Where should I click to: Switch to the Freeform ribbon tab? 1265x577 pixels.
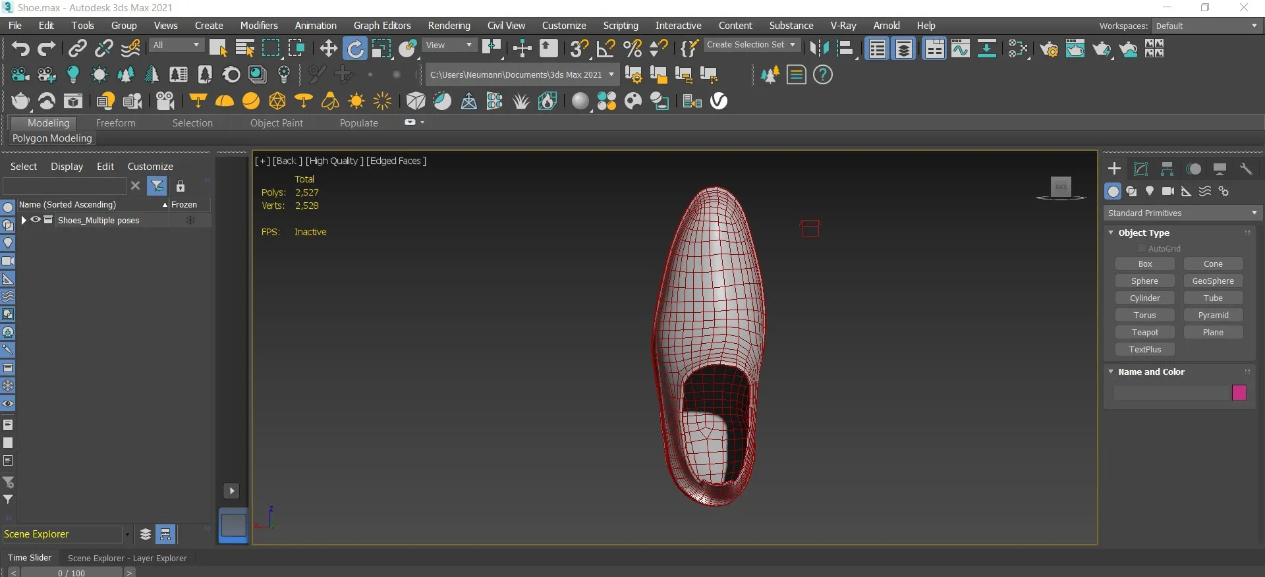pyautogui.click(x=115, y=123)
